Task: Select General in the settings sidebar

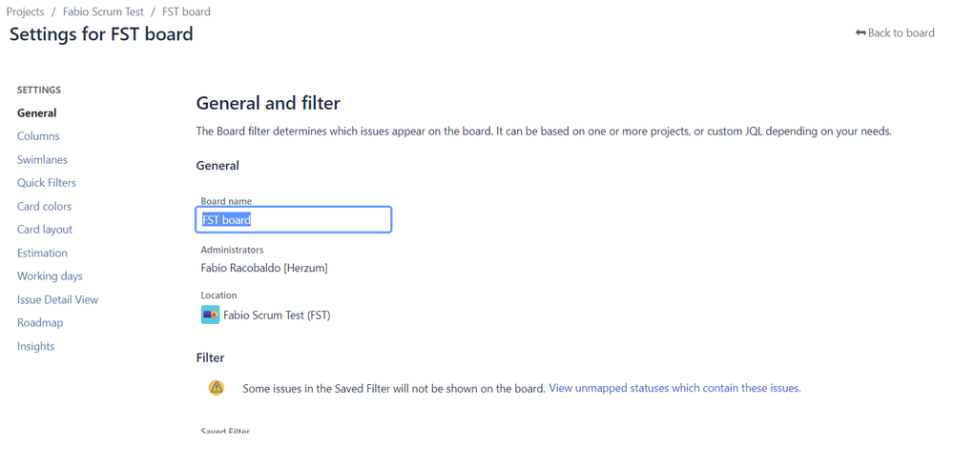Action: (x=37, y=113)
